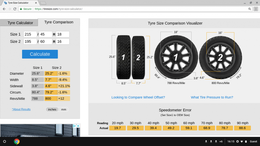260x146 pixels.
Task: Click actual speed 88.6 under 90 mph
Action: coord(242,128)
